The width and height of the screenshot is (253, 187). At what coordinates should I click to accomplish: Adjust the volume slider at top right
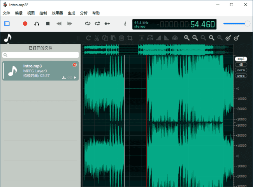click(237, 24)
